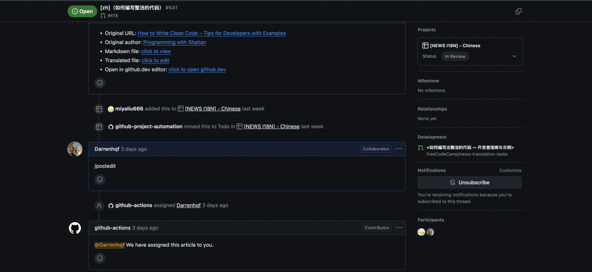
Task: Click the pull request icon under Development
Action: click(421, 148)
